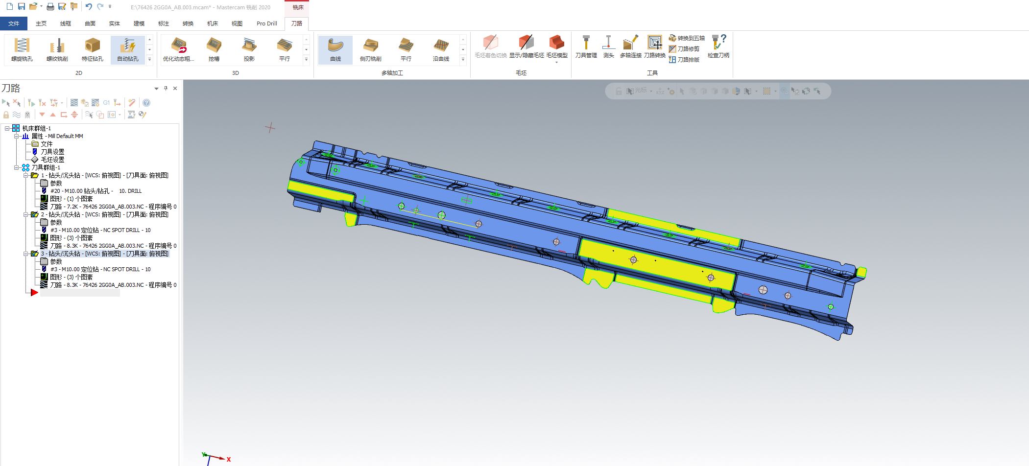Select the 沿曲线 along-curve toolpath
1029x466 pixels.
[441, 50]
